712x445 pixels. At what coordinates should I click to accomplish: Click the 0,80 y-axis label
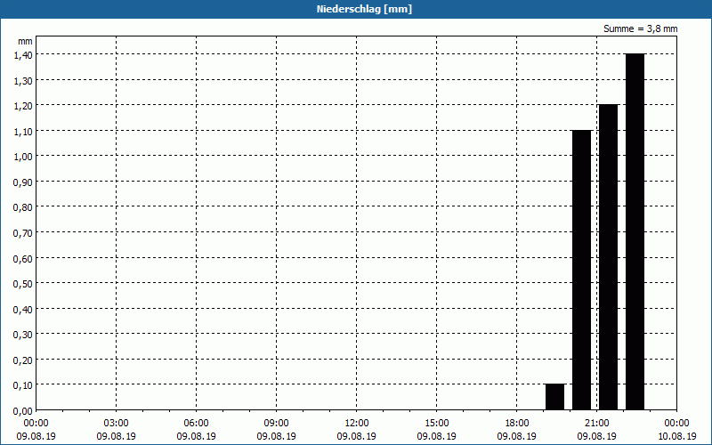23,207
